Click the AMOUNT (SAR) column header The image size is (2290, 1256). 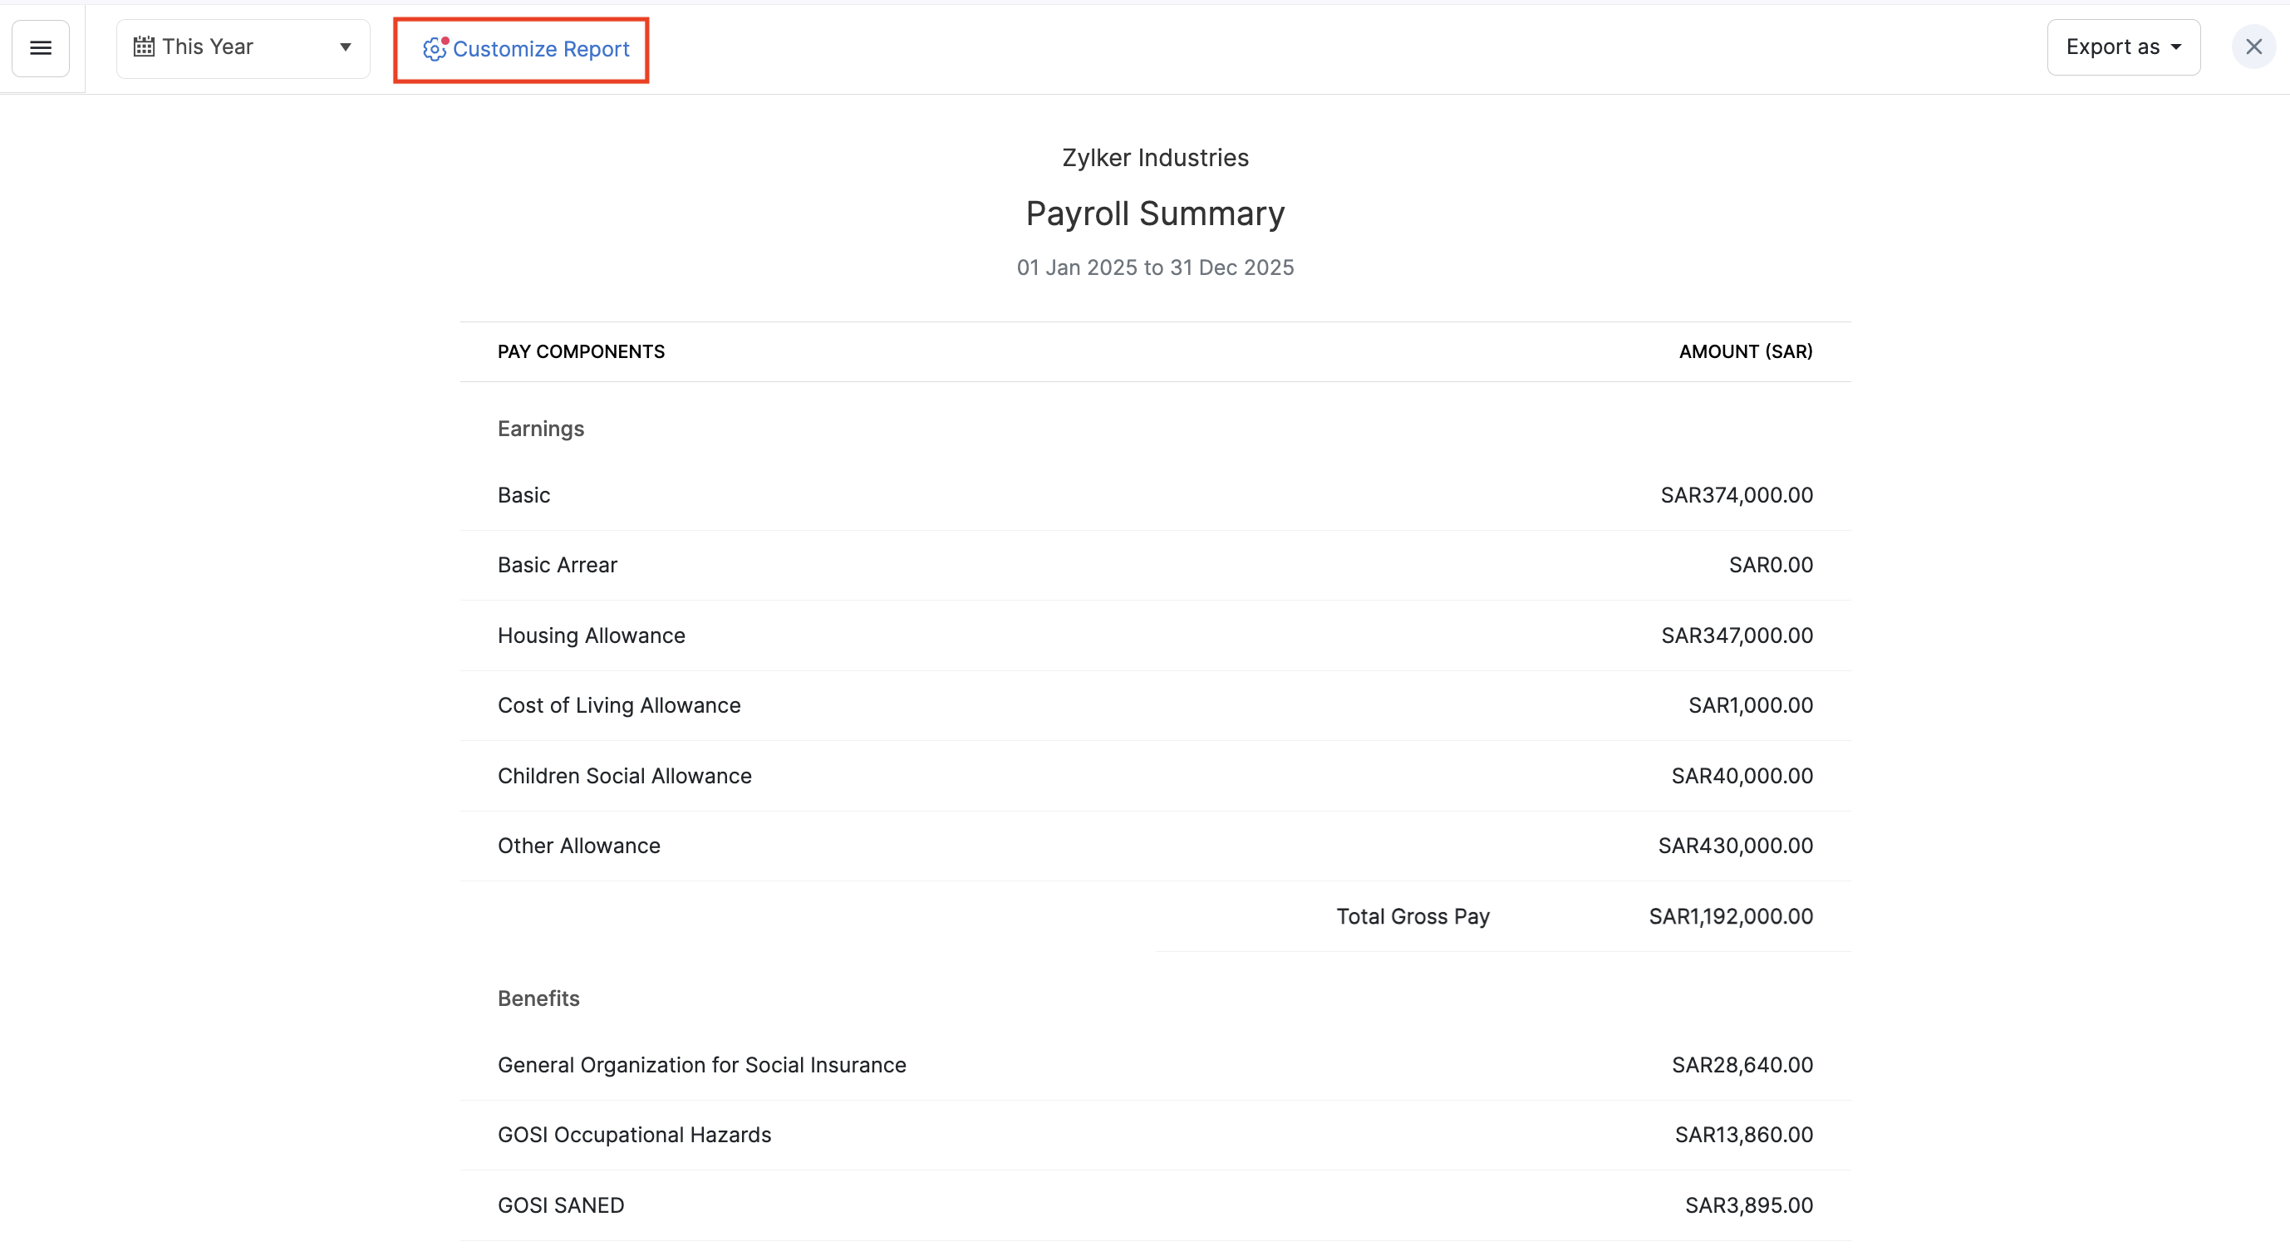coord(1744,352)
